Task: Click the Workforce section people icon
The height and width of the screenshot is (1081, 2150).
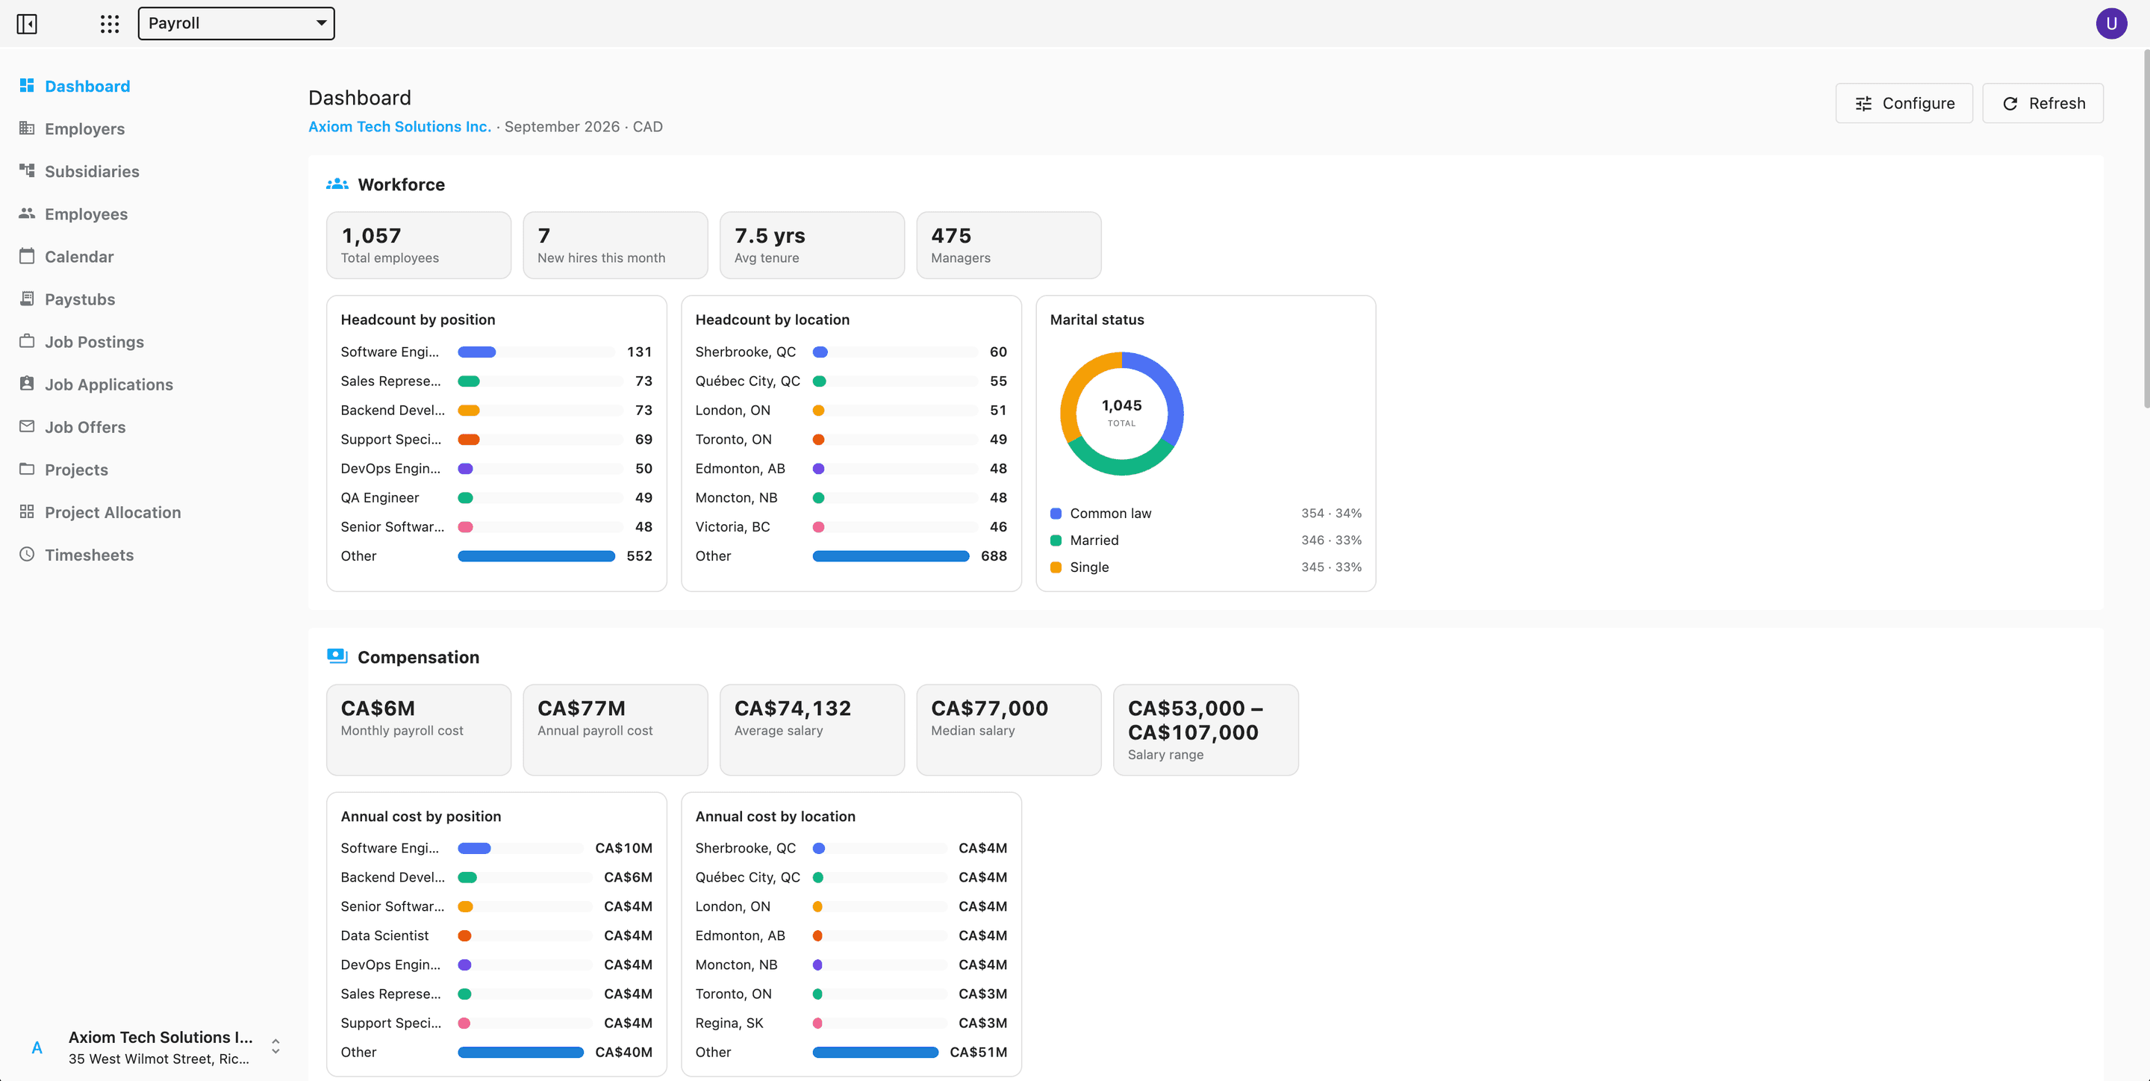Action: pos(337,184)
